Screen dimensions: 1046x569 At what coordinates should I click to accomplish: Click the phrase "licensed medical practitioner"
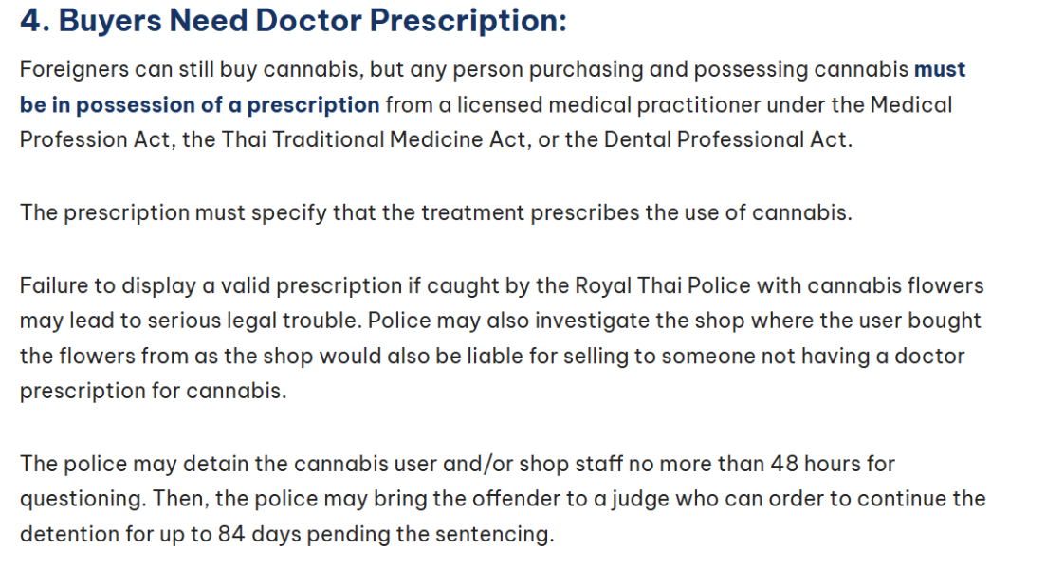(609, 104)
